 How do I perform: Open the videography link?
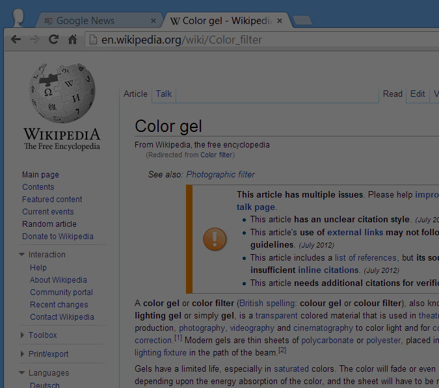[x=252, y=328]
